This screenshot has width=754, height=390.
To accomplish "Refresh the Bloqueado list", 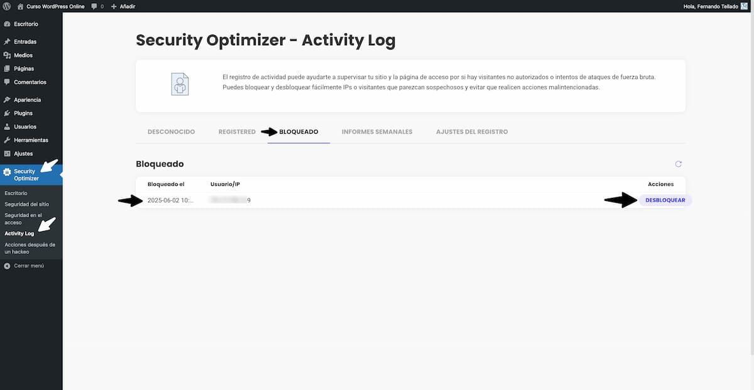I will click(679, 163).
